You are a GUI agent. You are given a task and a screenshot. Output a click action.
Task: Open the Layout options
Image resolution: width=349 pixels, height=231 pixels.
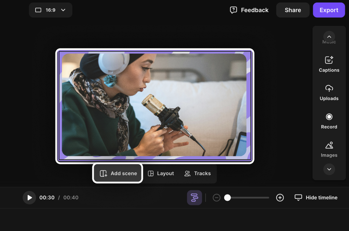pyautogui.click(x=161, y=173)
